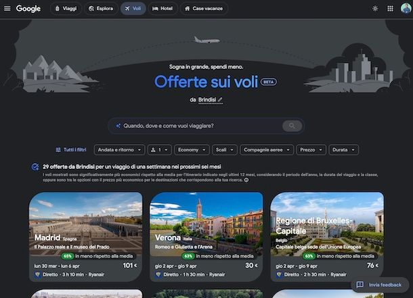Image resolution: width=413 pixels, height=298 pixels.
Task: Expand the Durata filter dropdown
Action: (343, 150)
